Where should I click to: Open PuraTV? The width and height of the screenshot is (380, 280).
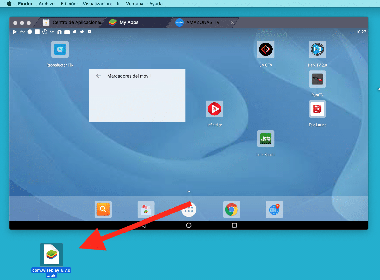[x=317, y=79]
